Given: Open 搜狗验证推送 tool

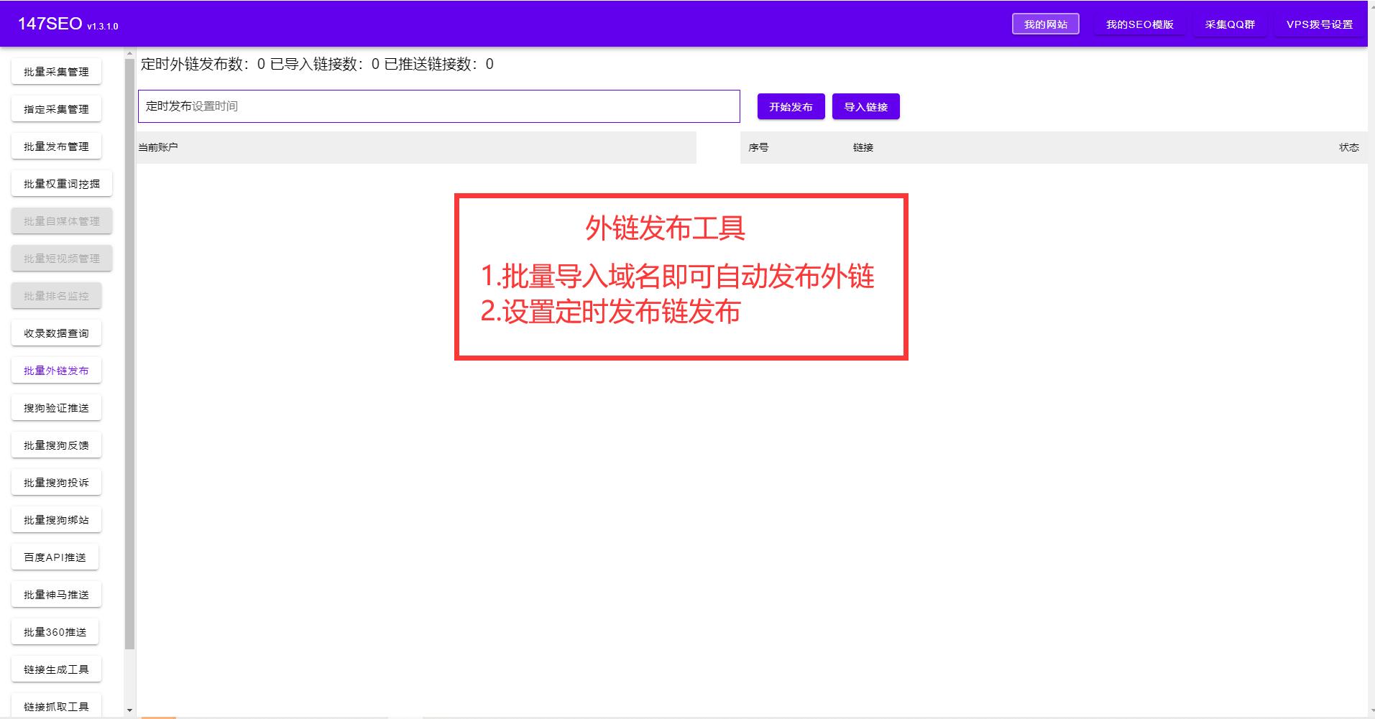Looking at the screenshot, I should click(56, 407).
